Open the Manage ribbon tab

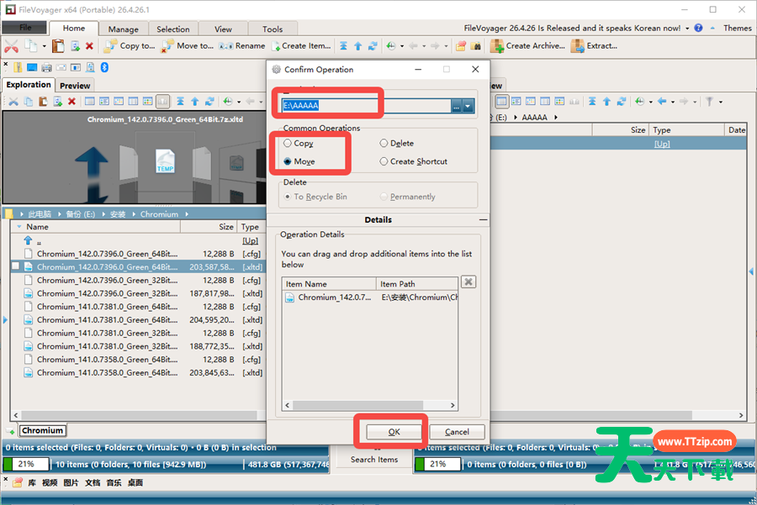123,29
